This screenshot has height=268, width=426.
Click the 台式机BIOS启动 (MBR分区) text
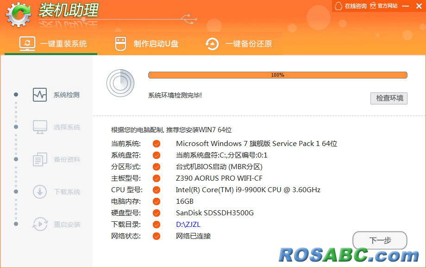219,167
